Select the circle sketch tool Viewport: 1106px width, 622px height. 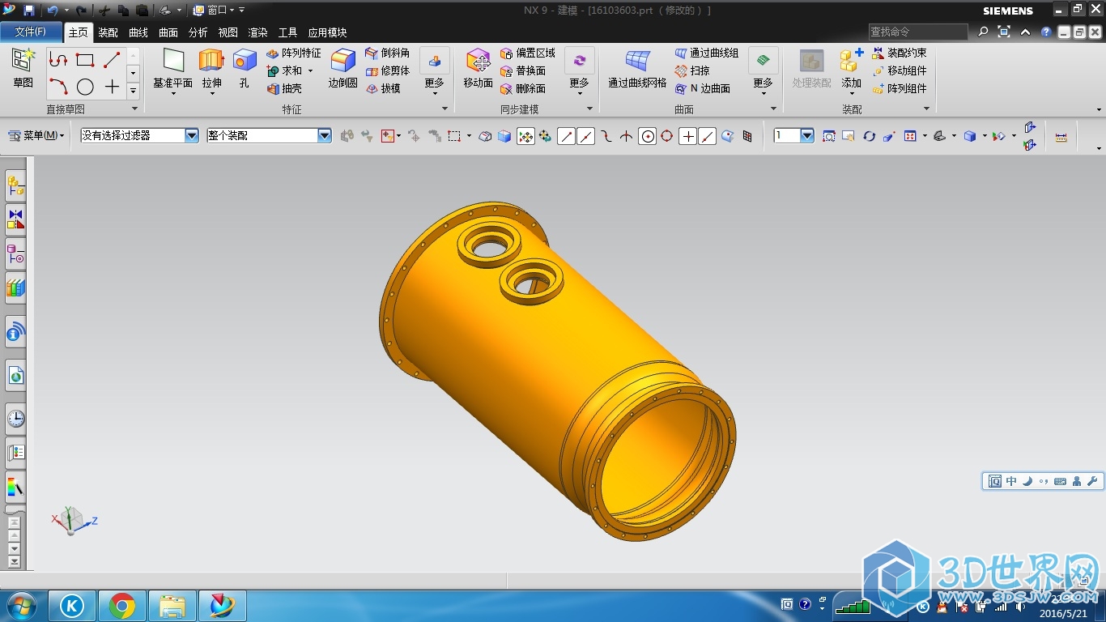pos(85,87)
